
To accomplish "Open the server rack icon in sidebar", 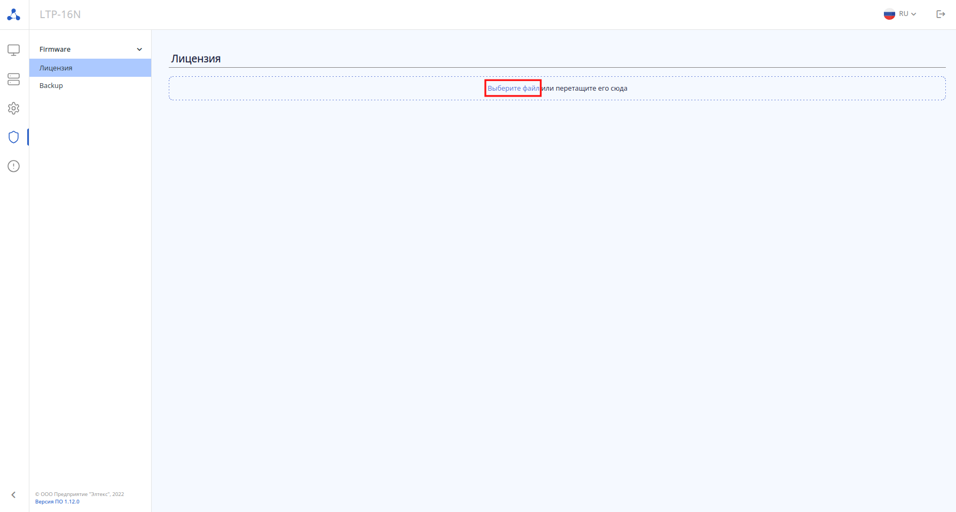I will pos(14,79).
